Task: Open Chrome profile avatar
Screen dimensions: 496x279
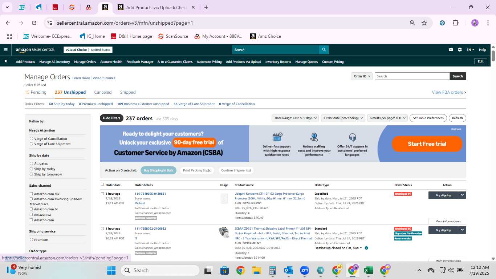Action: 475,23
